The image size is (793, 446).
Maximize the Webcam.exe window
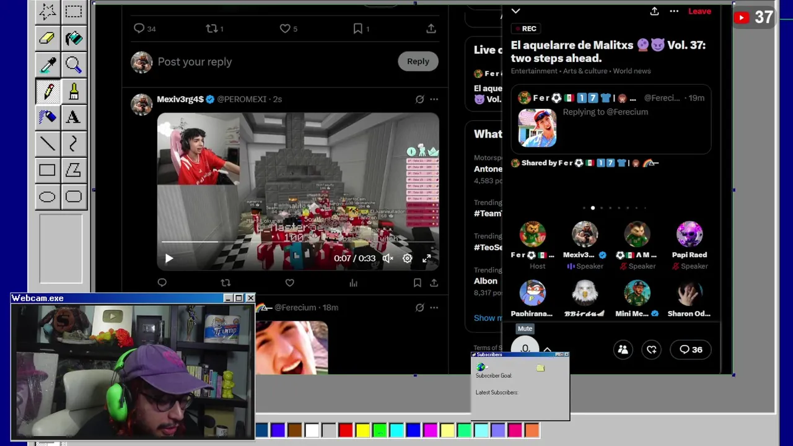tap(239, 298)
